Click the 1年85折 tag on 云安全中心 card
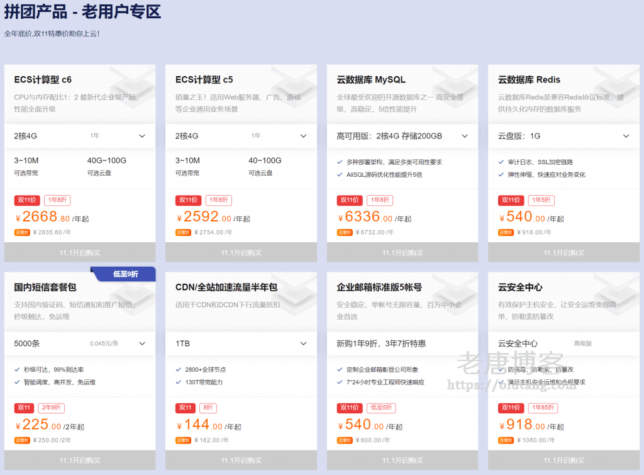Image resolution: width=644 pixels, height=475 pixels. click(x=543, y=408)
